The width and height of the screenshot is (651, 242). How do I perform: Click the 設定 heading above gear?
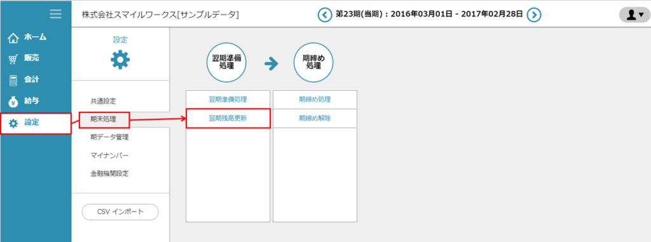pyautogui.click(x=120, y=40)
